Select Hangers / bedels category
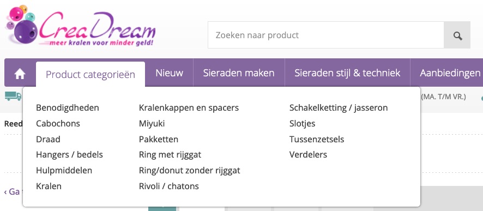 pyautogui.click(x=69, y=154)
